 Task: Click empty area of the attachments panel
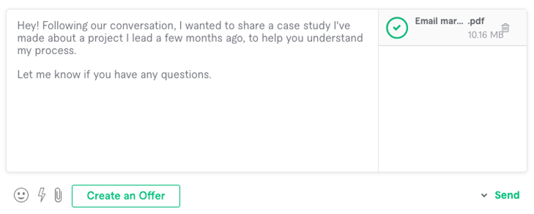pos(452,109)
